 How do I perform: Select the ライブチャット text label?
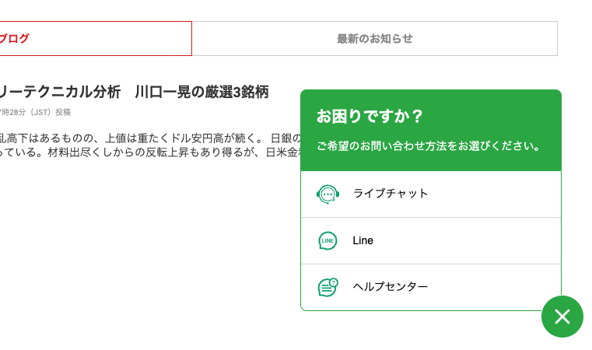tap(391, 194)
